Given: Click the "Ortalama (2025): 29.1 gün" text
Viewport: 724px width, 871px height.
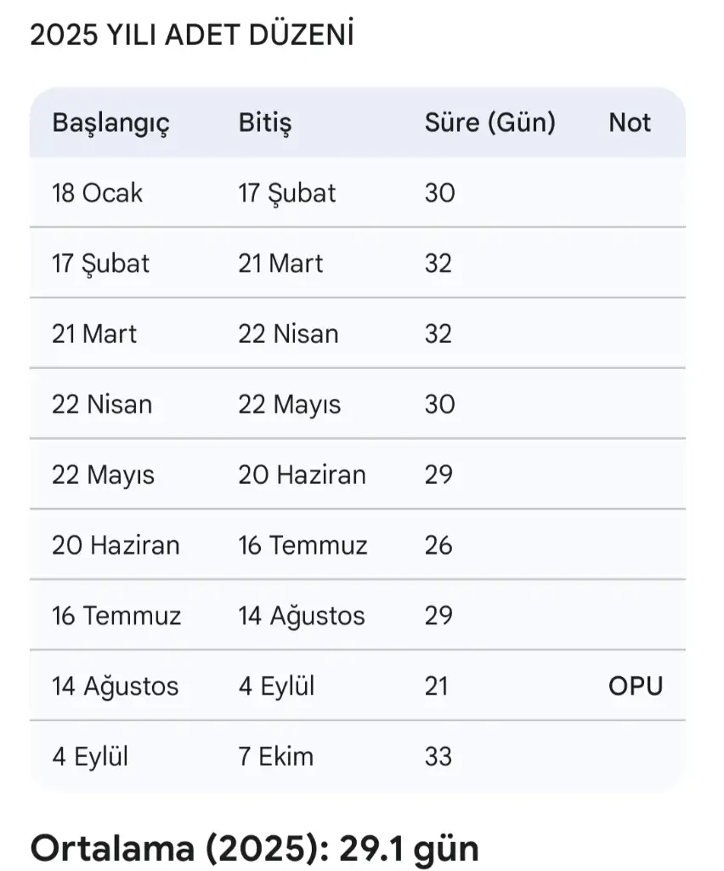Looking at the screenshot, I should [254, 848].
